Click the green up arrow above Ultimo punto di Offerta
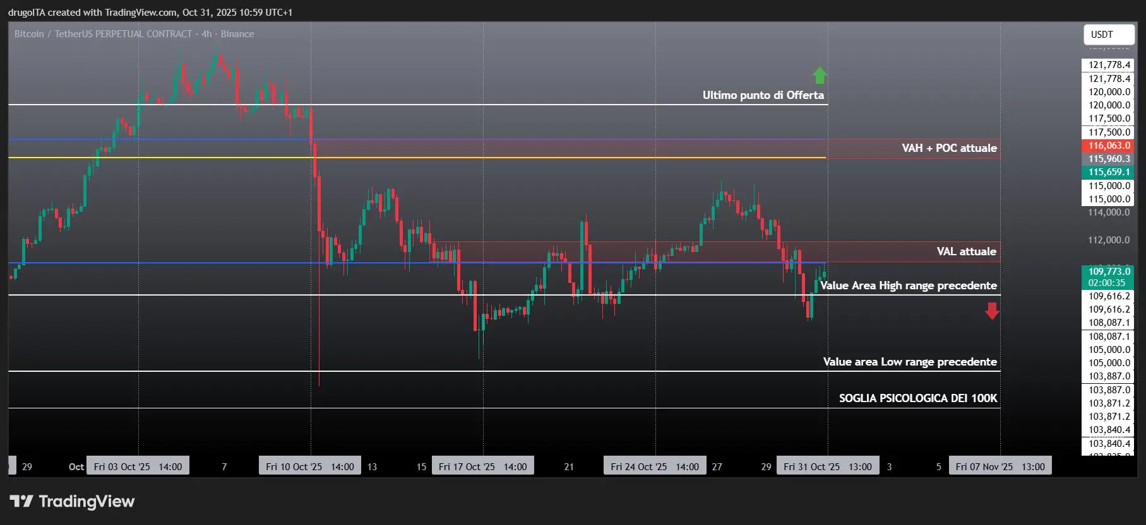Viewport: 1146px width, 525px height. click(x=820, y=76)
